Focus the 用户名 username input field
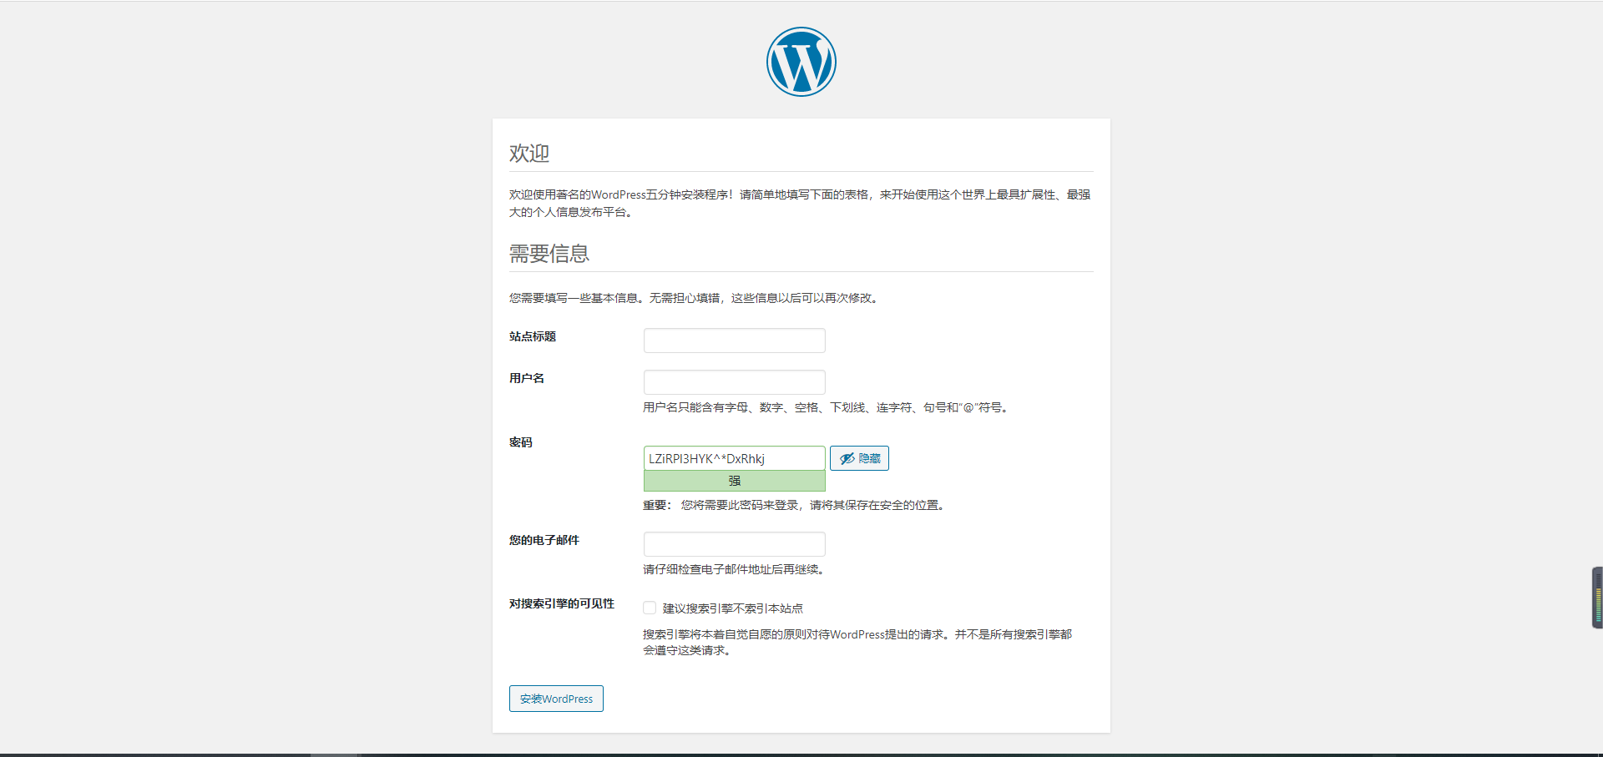Screen dimensions: 1603x757 click(x=734, y=382)
